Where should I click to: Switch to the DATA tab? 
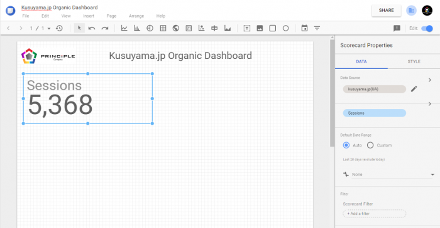pos(361,61)
